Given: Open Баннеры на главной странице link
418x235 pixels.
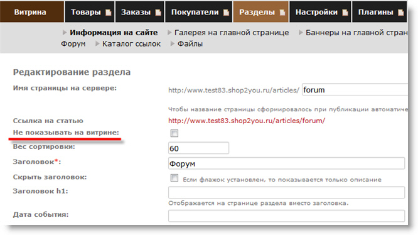Looking at the screenshot, I should pyautogui.click(x=356, y=33).
